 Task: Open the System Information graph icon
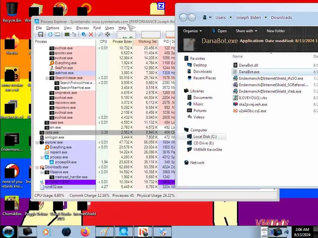pyautogui.click(x=67, y=34)
